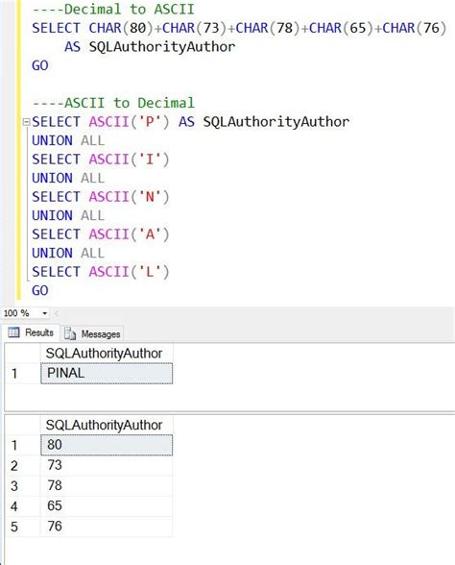Click the first GO statement
This screenshot has height=565, width=455.
pyautogui.click(x=40, y=65)
